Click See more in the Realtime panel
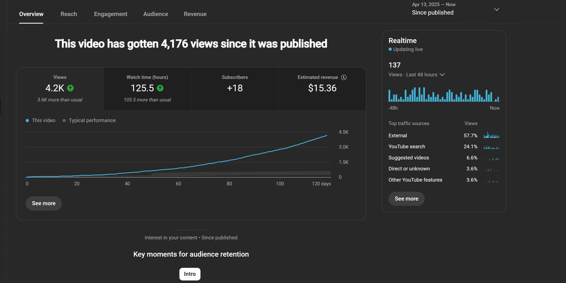 pos(406,199)
